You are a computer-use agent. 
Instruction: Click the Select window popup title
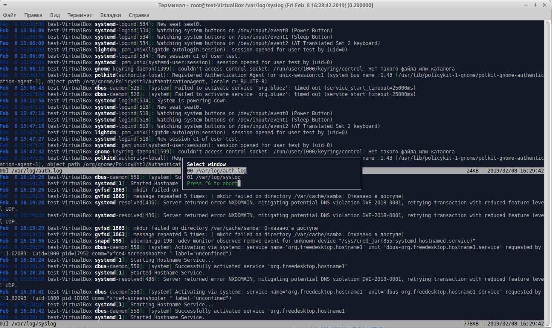[x=207, y=164]
